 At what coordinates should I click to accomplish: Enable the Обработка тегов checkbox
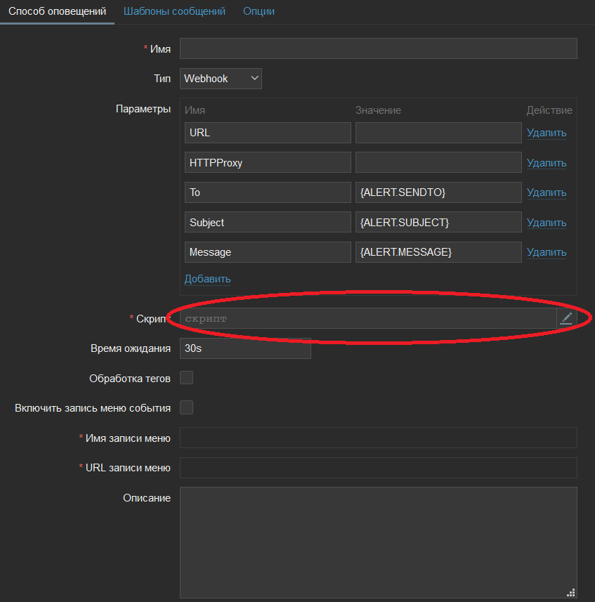pos(187,378)
